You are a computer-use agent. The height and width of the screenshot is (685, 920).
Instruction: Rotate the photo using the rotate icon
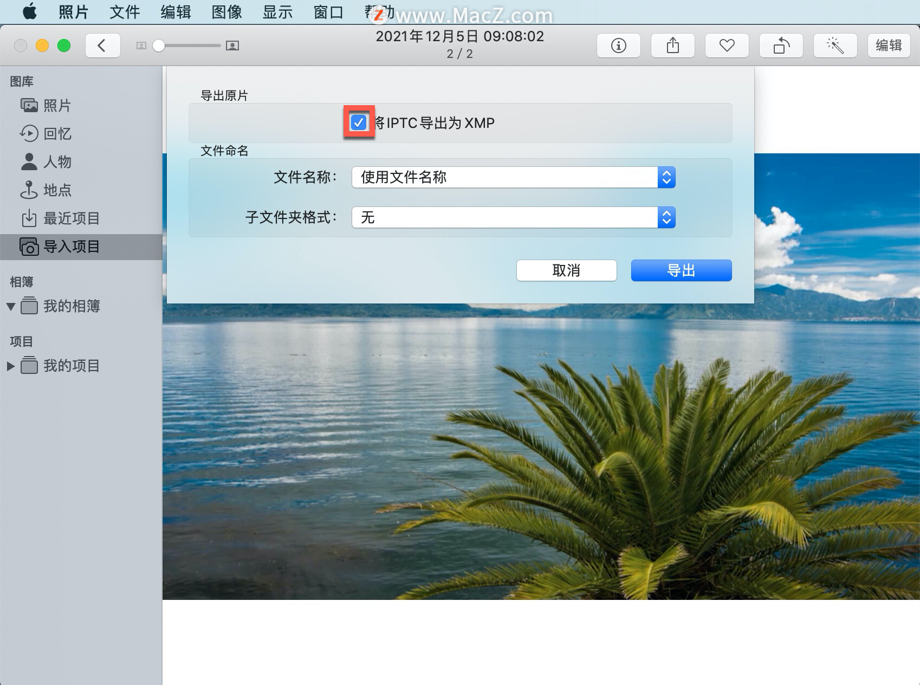[x=781, y=46]
